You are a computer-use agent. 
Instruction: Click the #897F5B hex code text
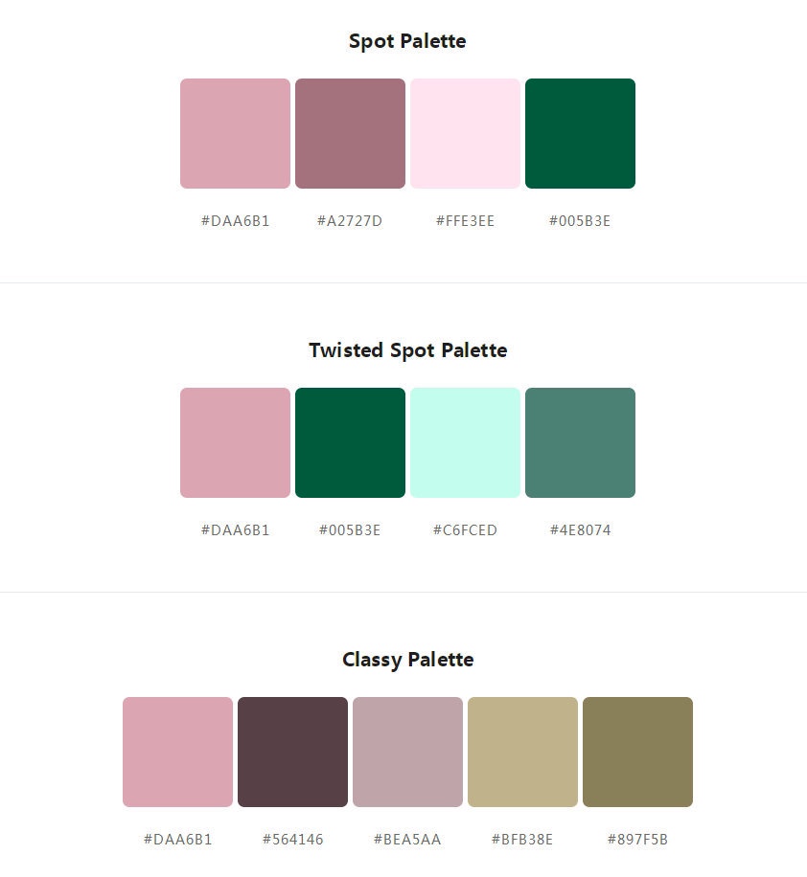coord(637,839)
